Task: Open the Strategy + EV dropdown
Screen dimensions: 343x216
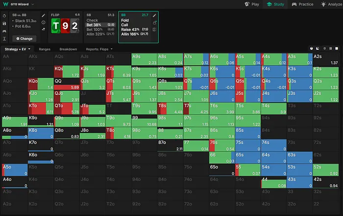Action: coord(18,49)
